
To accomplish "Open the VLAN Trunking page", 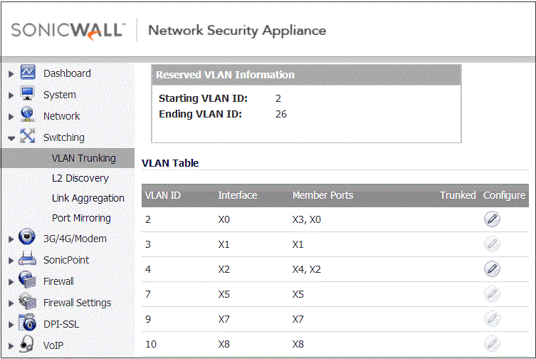I will pos(84,158).
